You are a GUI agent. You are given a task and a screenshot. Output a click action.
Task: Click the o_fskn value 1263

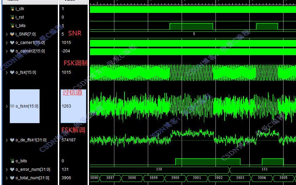(x=66, y=106)
